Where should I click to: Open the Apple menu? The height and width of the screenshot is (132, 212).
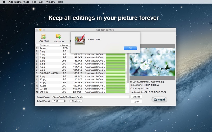tap(4, 2)
